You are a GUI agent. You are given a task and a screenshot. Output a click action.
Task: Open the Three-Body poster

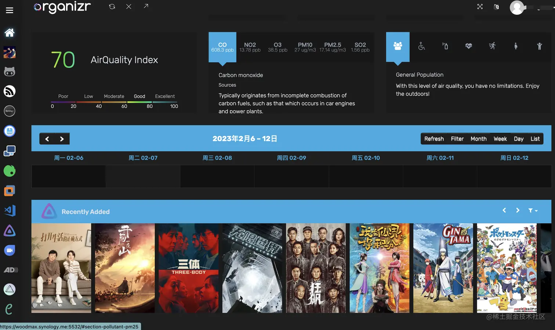coord(188,268)
